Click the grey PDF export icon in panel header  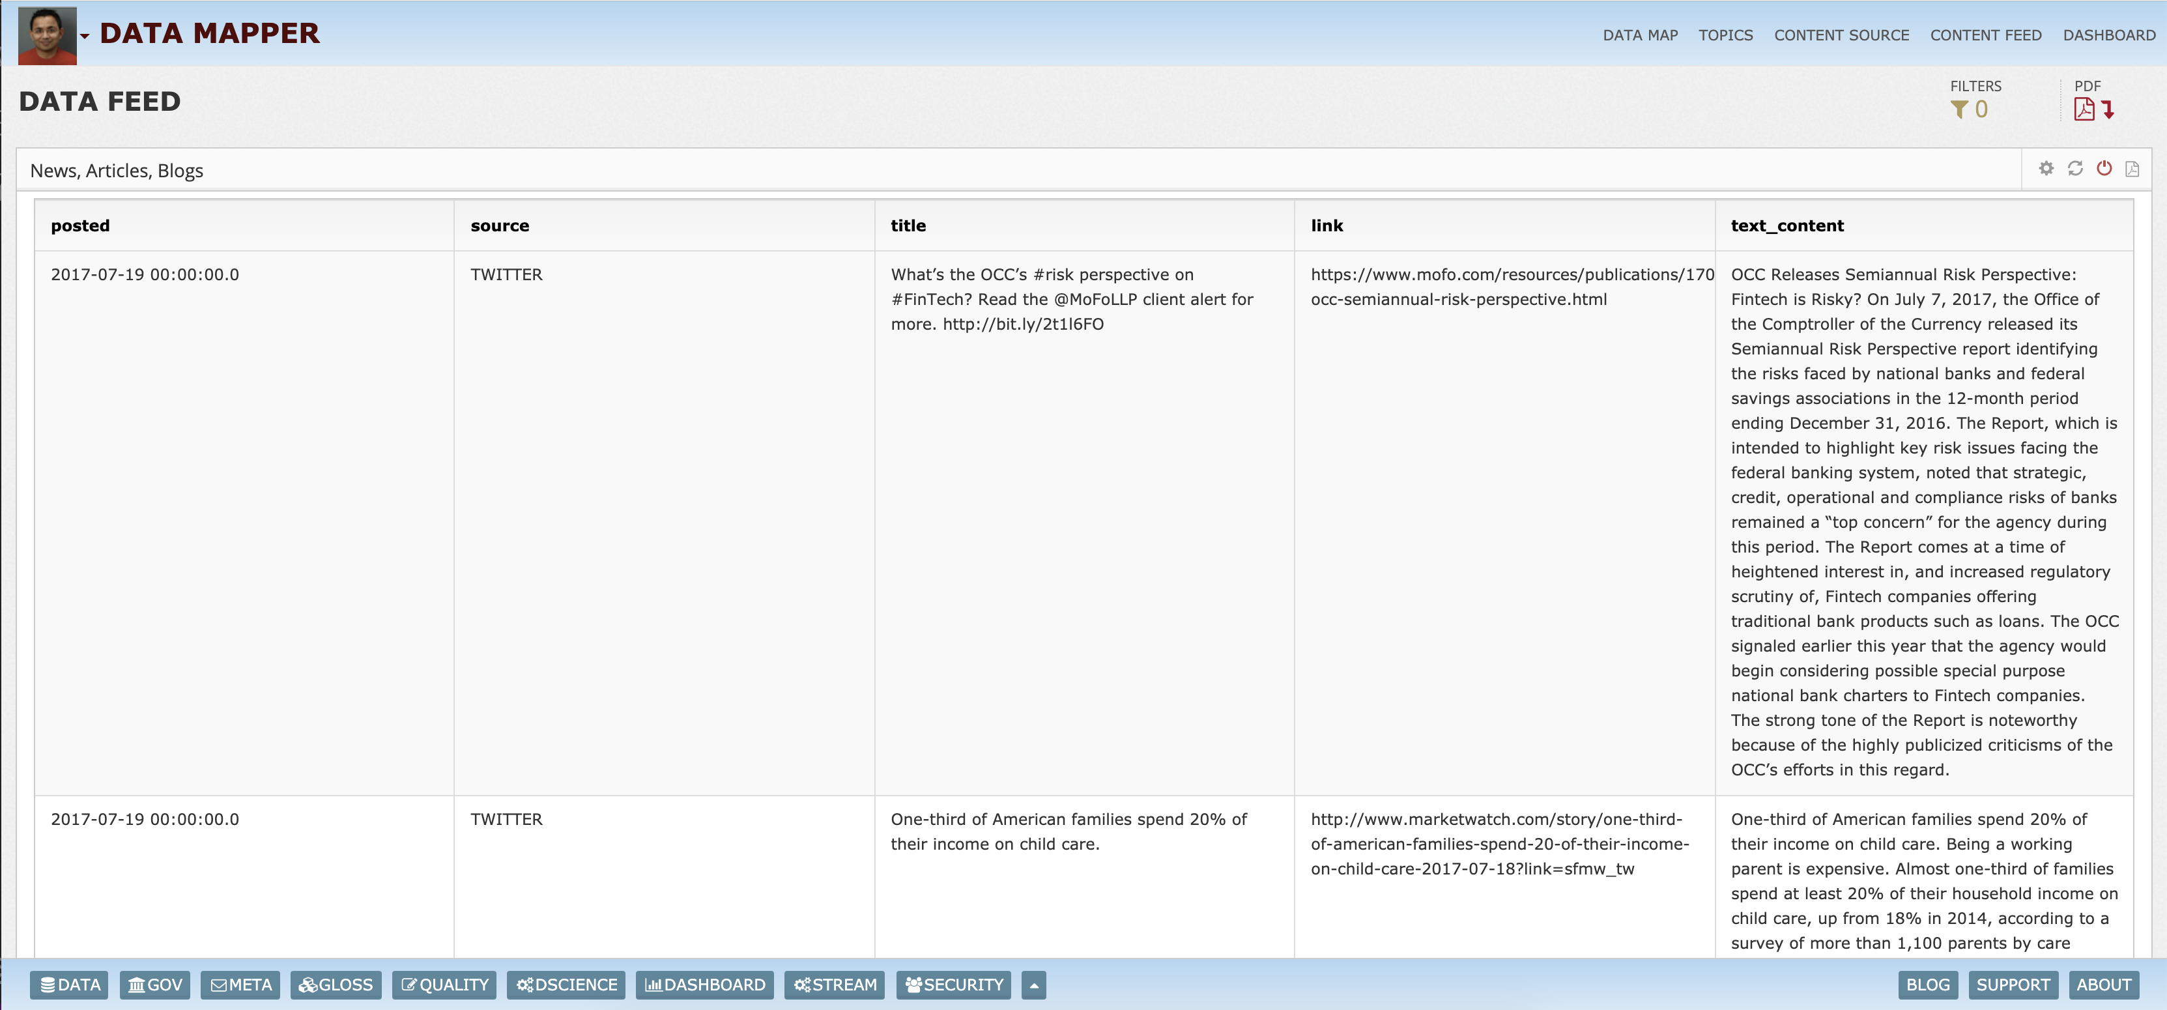pos(2132,169)
